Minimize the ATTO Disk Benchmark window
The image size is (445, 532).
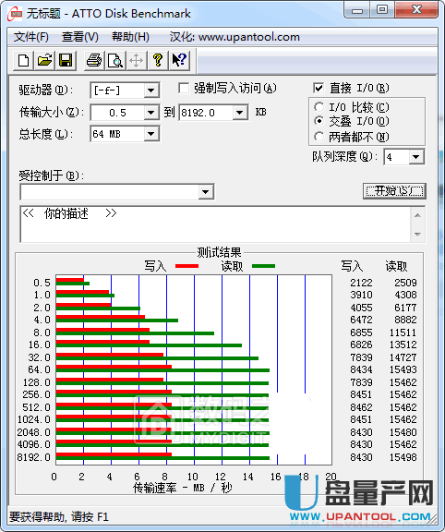[357, 10]
